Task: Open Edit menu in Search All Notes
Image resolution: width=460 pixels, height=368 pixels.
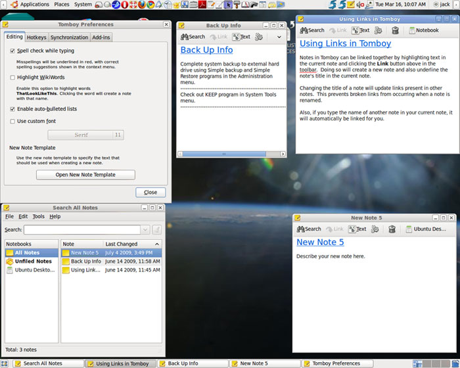Action: coord(23,217)
